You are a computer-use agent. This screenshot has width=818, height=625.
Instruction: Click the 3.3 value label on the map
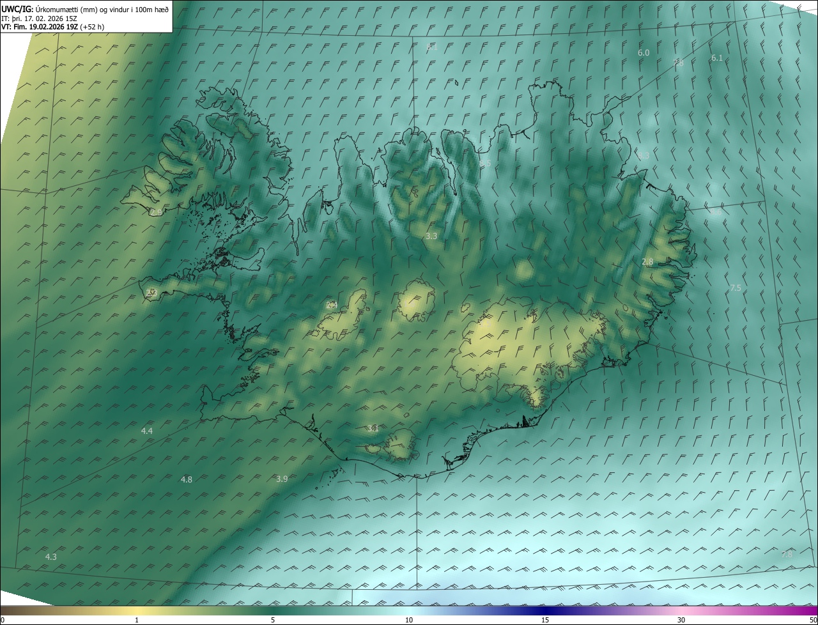[x=431, y=236]
